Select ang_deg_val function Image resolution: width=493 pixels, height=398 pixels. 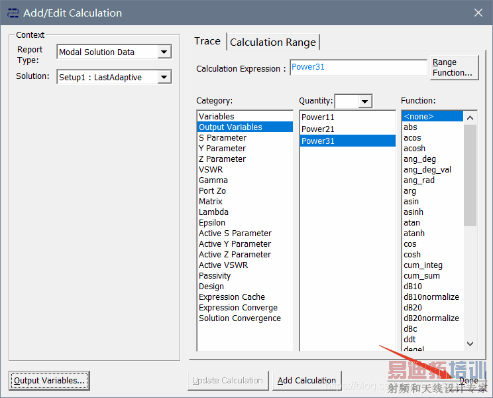click(x=433, y=170)
